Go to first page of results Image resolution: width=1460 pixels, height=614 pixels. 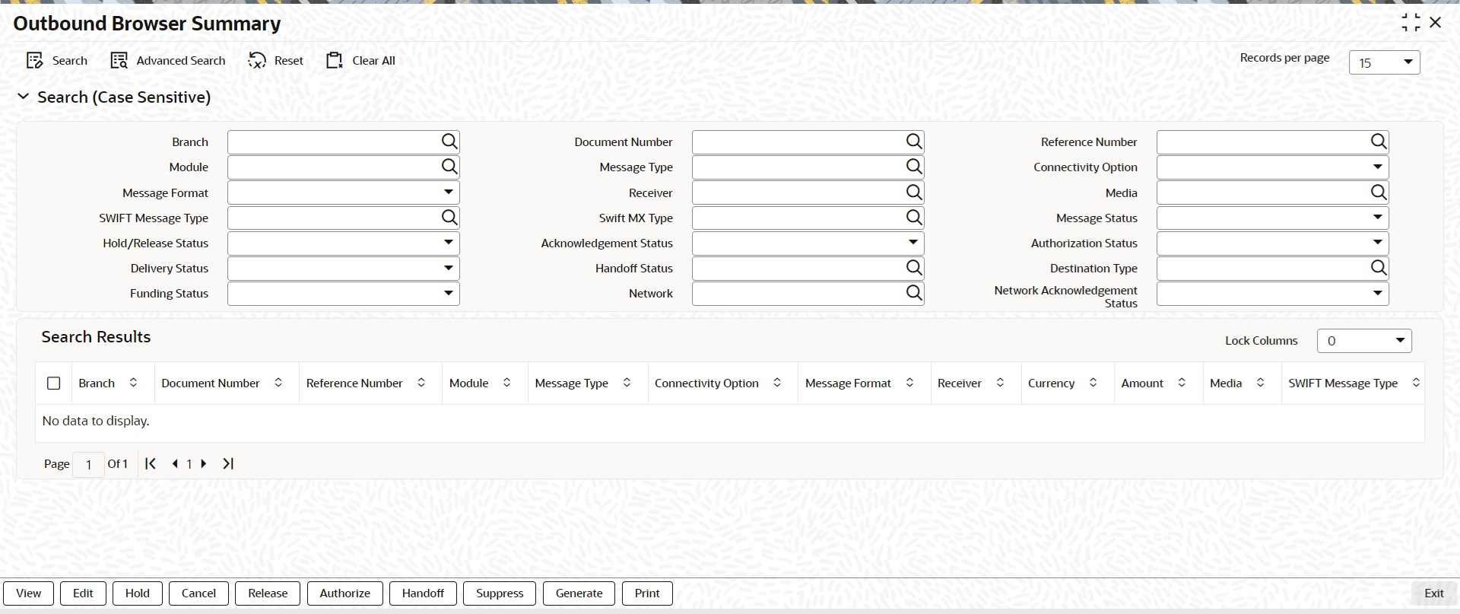151,463
